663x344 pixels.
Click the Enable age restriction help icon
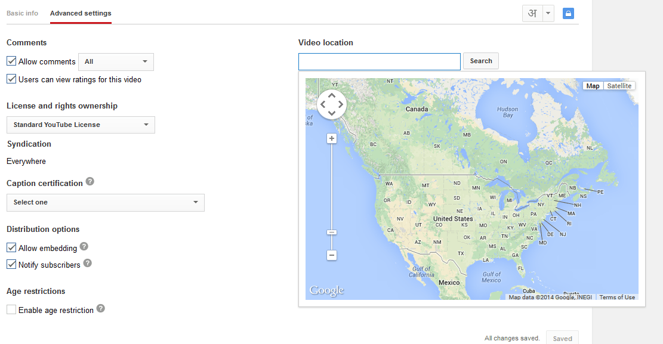tap(100, 309)
